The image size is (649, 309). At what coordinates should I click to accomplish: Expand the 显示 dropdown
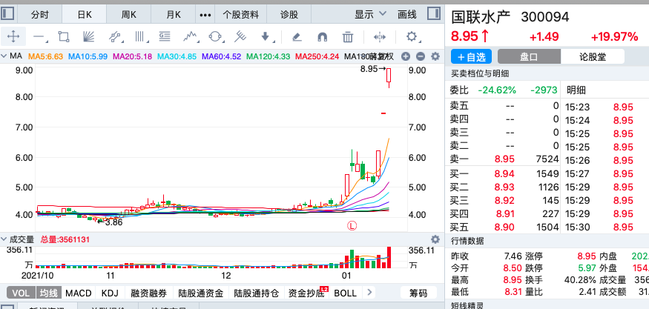tap(370, 15)
